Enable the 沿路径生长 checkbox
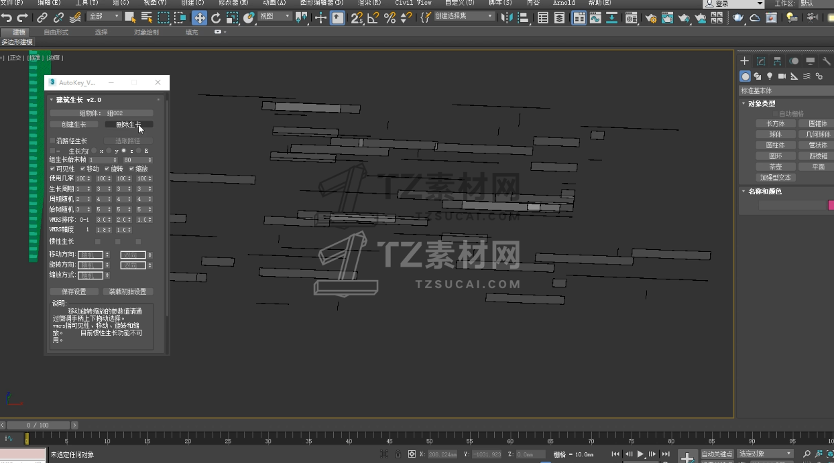 pos(52,141)
